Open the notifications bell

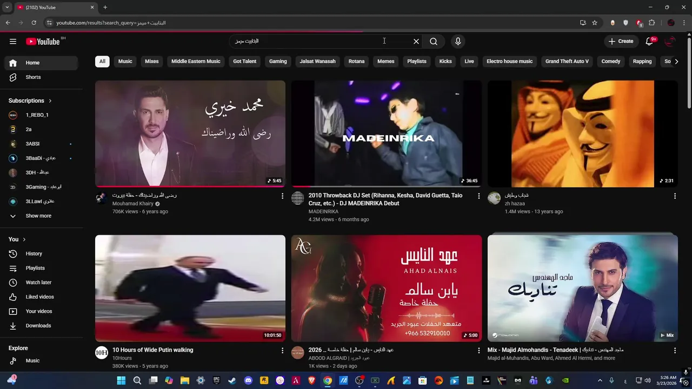650,42
